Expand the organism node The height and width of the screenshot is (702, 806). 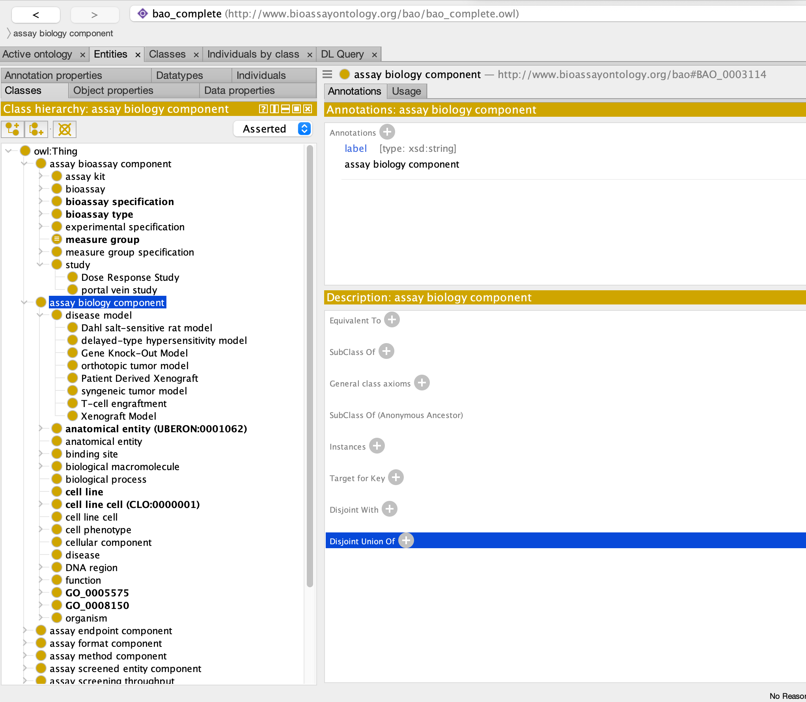[x=40, y=618]
